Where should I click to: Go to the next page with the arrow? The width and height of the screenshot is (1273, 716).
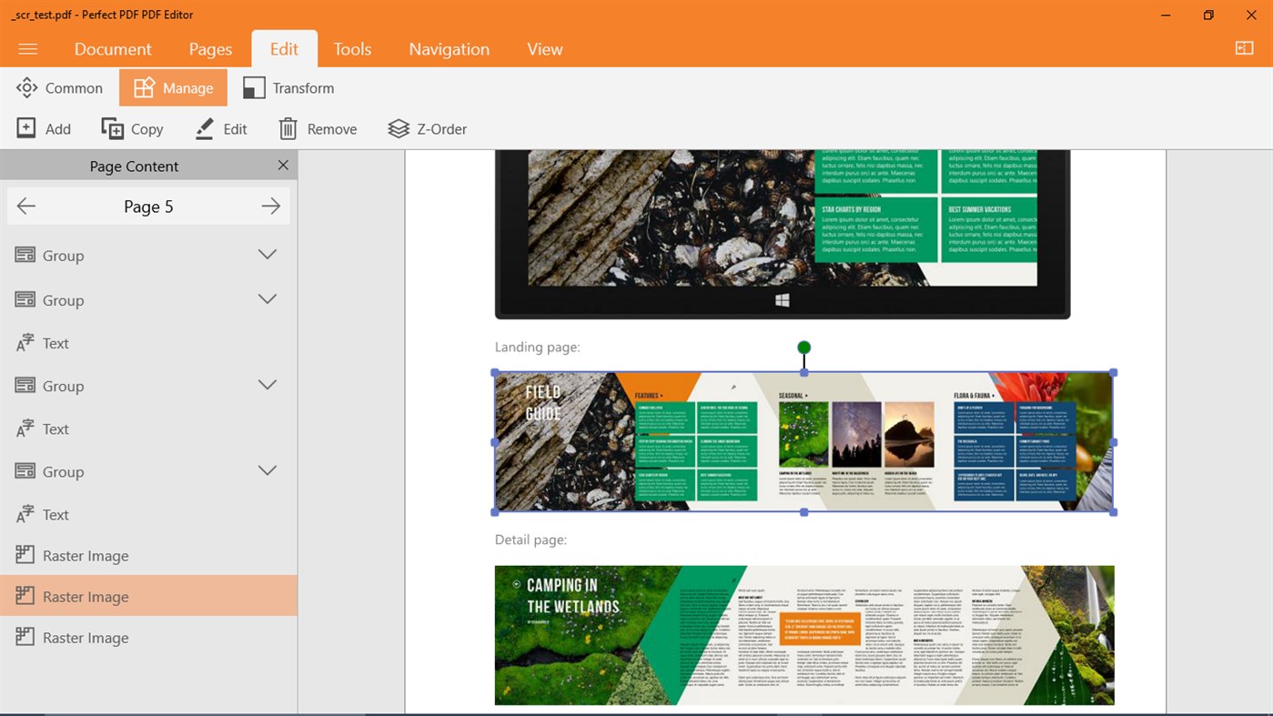pos(270,206)
